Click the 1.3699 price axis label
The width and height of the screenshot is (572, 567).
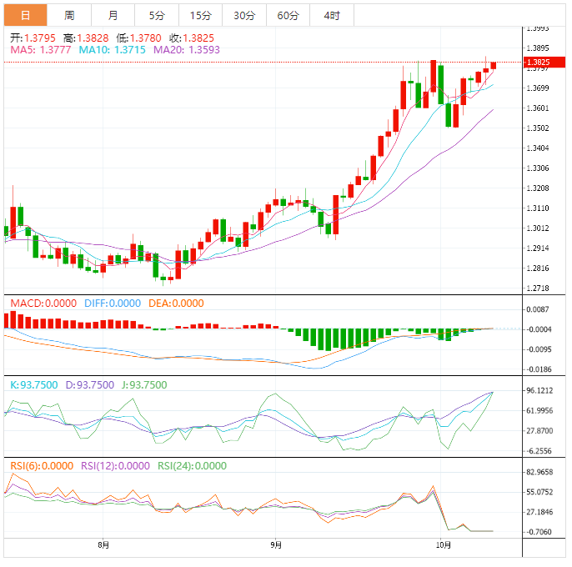pos(538,88)
